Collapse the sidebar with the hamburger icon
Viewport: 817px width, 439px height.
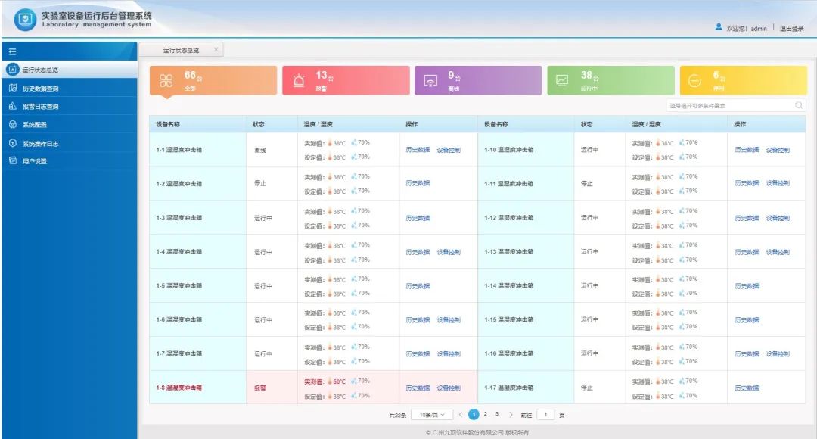pos(12,51)
